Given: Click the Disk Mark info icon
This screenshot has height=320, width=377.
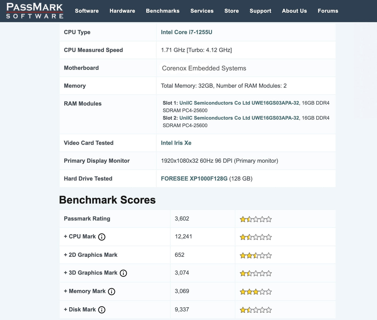Looking at the screenshot, I should point(102,310).
